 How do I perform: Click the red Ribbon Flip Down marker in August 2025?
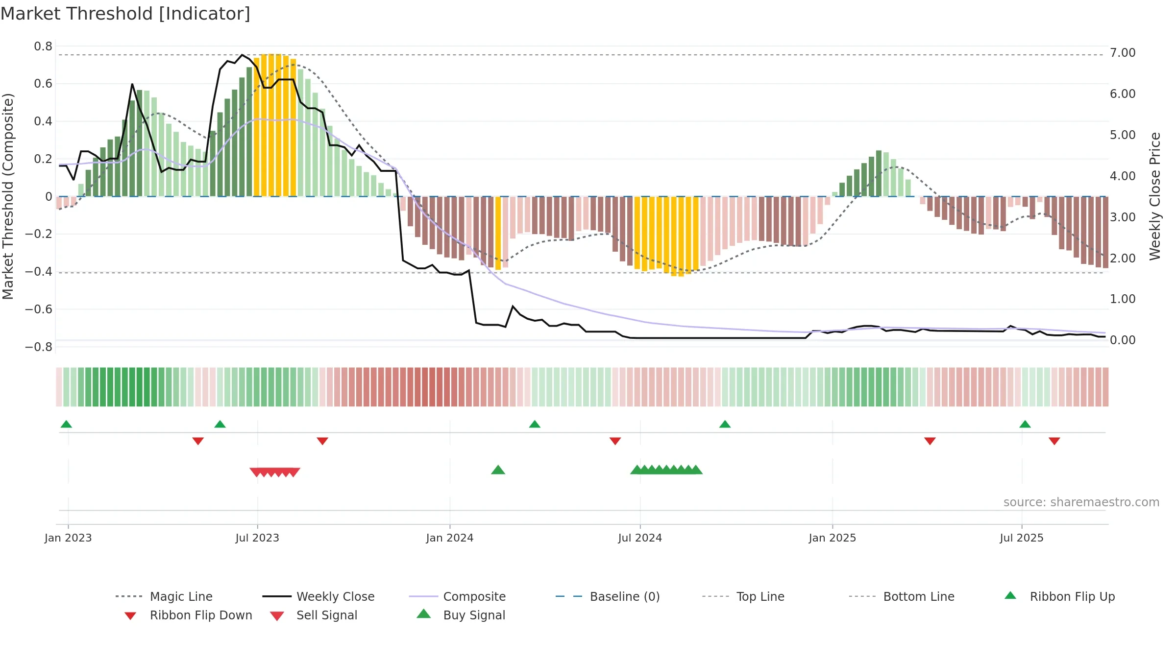coord(1054,441)
